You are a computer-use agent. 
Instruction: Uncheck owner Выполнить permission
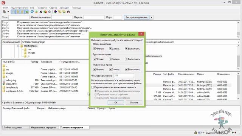point(126,49)
